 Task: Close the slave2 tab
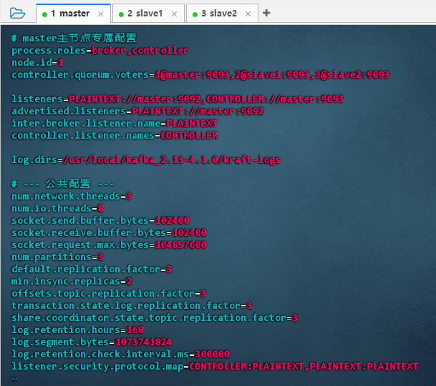248,14
